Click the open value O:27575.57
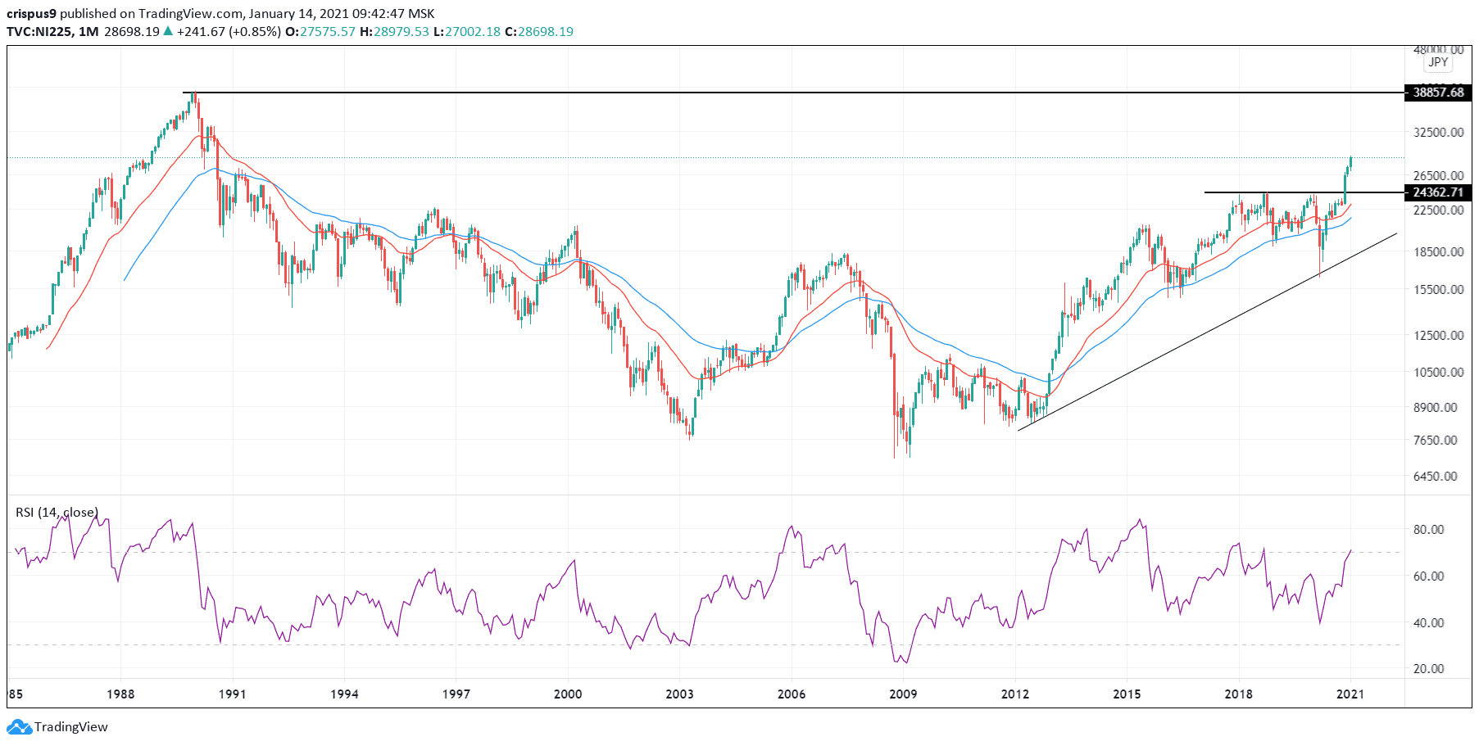1479x746 pixels. 320,32
